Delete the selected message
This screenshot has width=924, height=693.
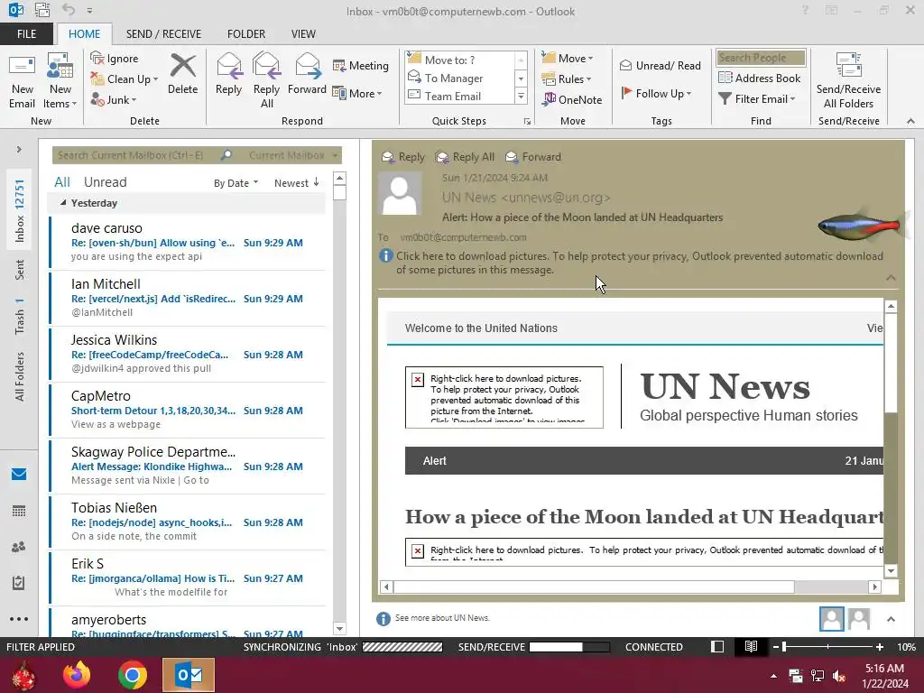pyautogui.click(x=182, y=75)
